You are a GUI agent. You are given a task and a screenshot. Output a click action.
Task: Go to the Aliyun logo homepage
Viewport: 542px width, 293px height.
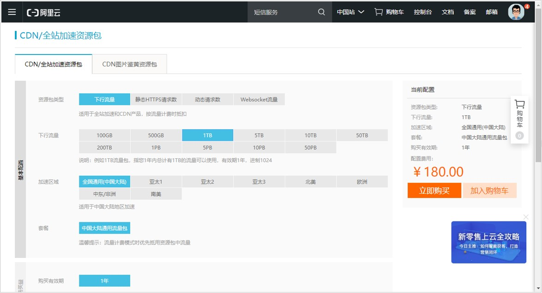[x=43, y=12]
